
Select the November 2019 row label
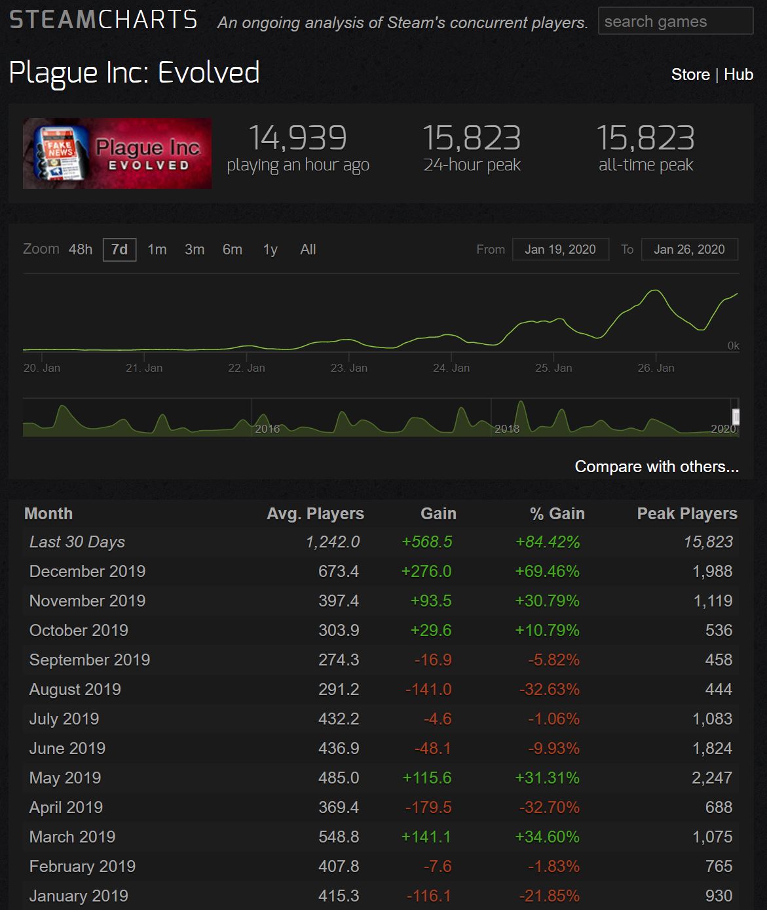[88, 601]
